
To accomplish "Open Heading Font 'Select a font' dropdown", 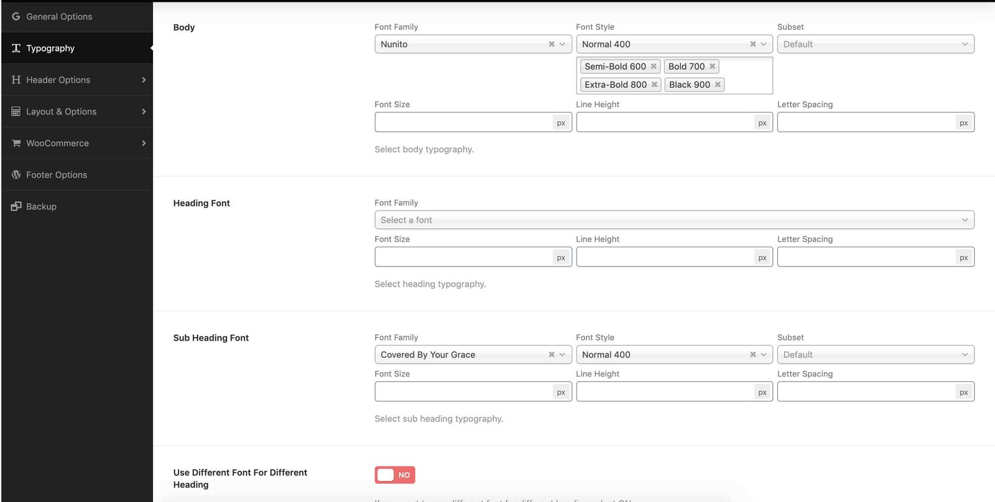I will tap(675, 220).
